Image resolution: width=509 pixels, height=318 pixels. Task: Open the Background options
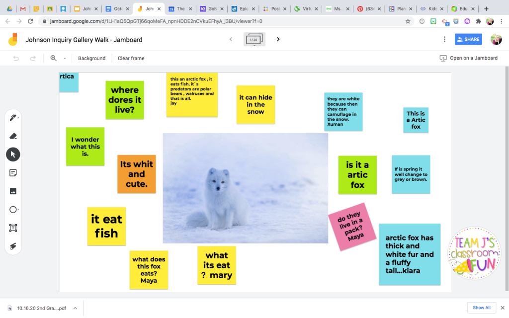pos(91,59)
